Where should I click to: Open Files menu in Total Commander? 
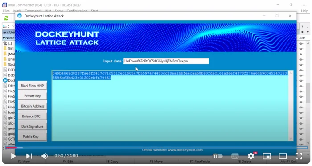click(x=6, y=11)
